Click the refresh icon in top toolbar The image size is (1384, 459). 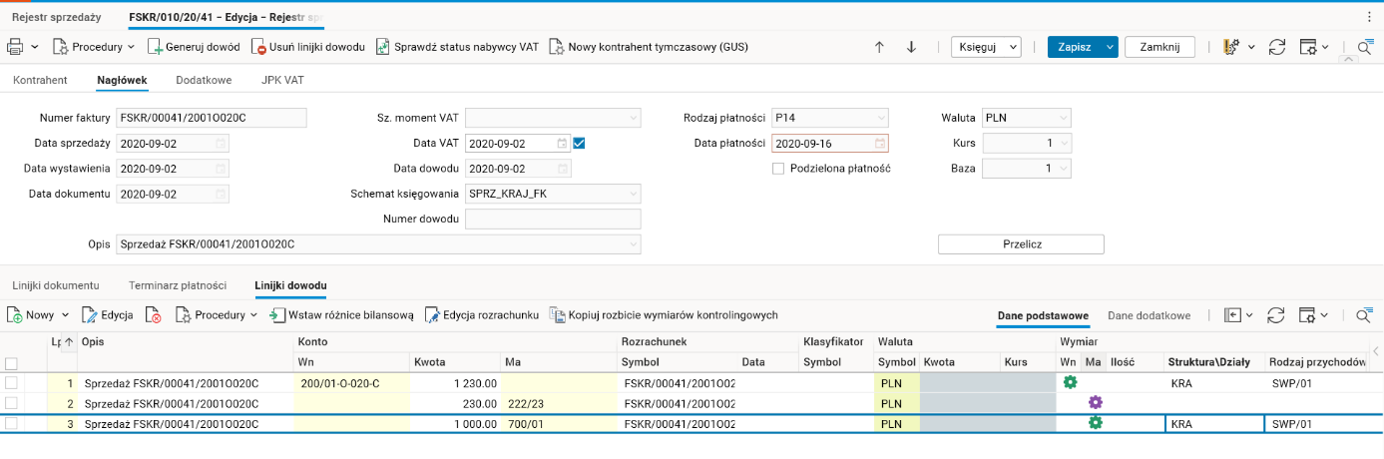click(1276, 47)
